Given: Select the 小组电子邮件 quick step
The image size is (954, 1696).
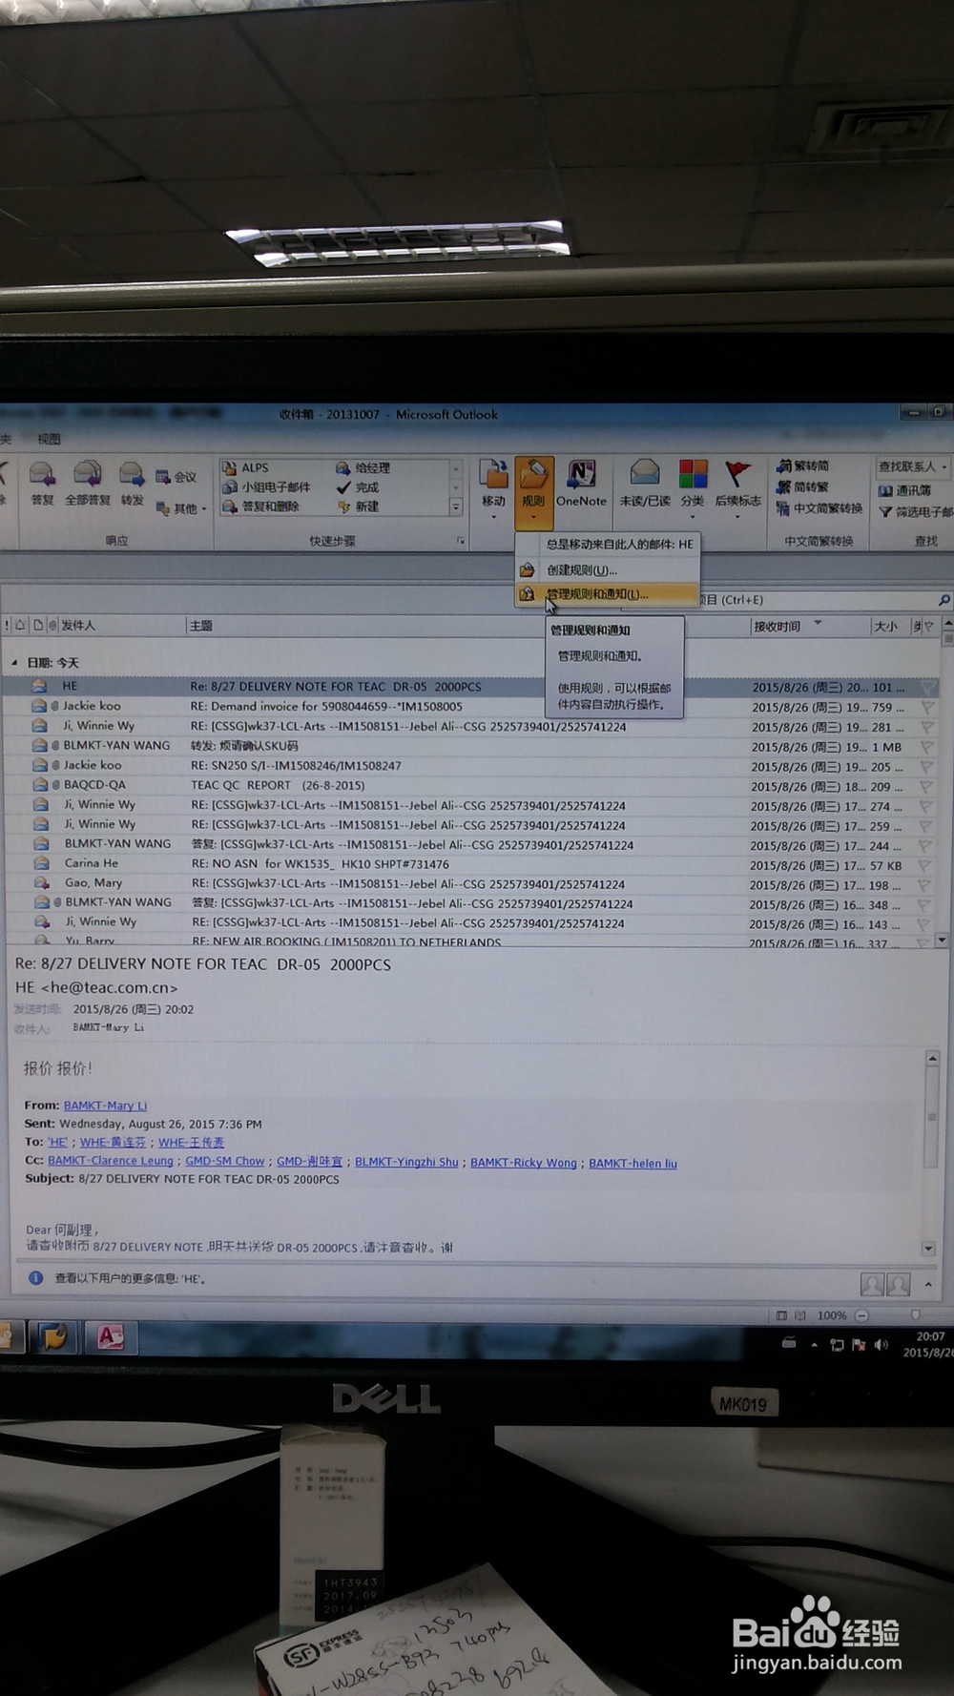Looking at the screenshot, I should [266, 486].
